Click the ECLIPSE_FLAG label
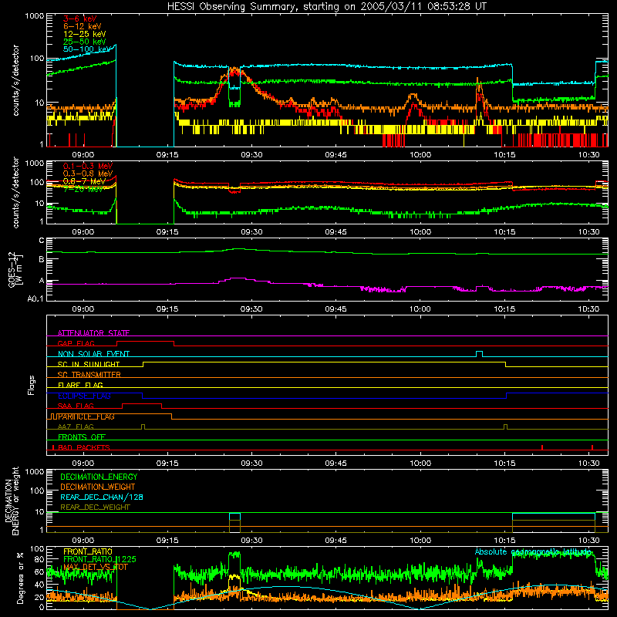Image resolution: width=617 pixels, height=617 pixels. coord(84,396)
